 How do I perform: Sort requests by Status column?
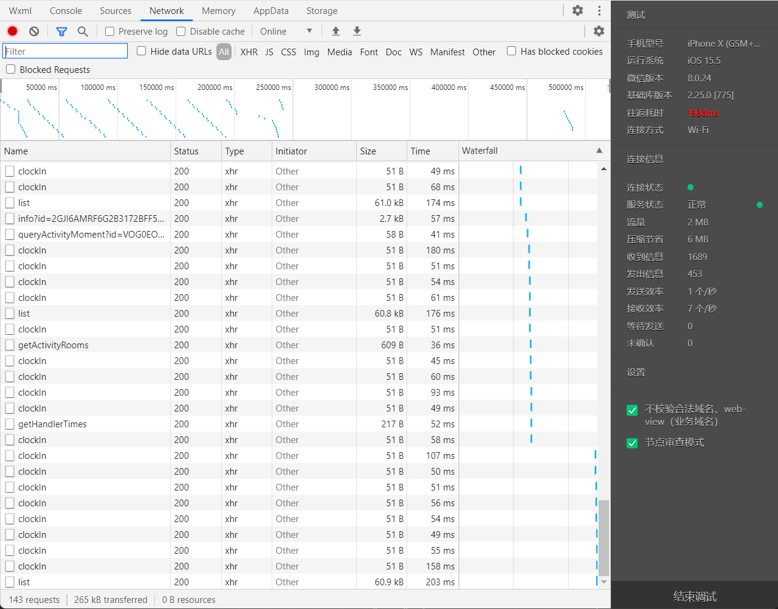click(196, 151)
